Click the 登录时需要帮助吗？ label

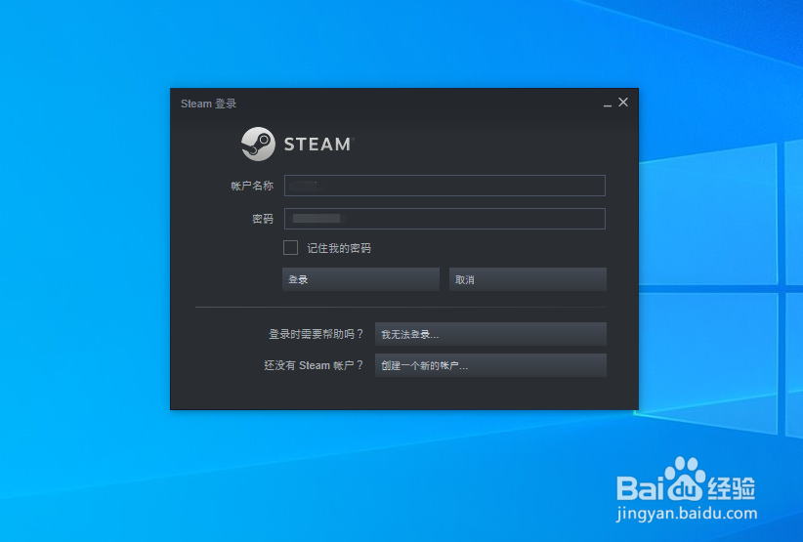click(316, 334)
